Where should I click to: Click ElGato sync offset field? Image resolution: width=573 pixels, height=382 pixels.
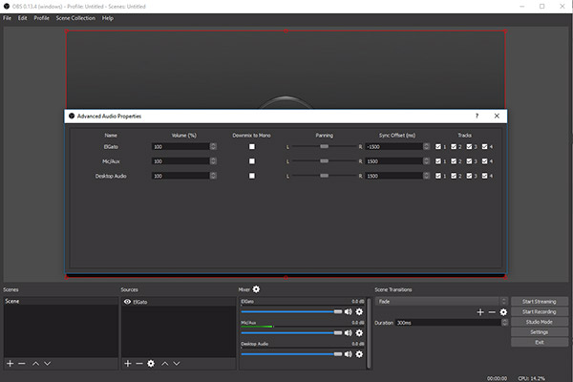coord(393,146)
